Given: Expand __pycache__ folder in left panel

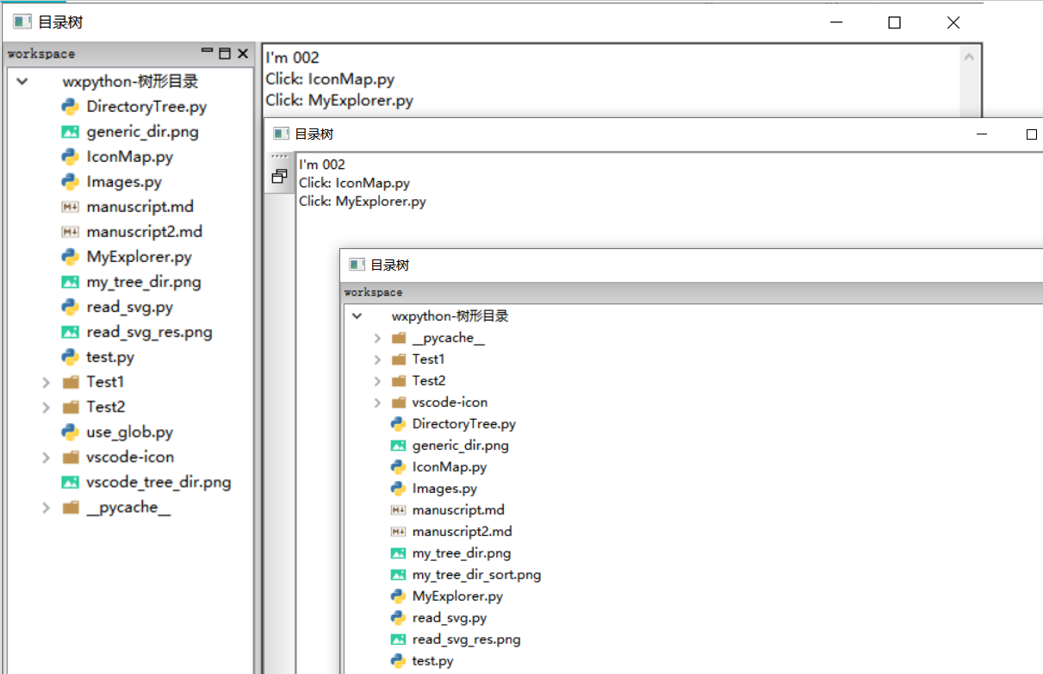Looking at the screenshot, I should point(47,507).
